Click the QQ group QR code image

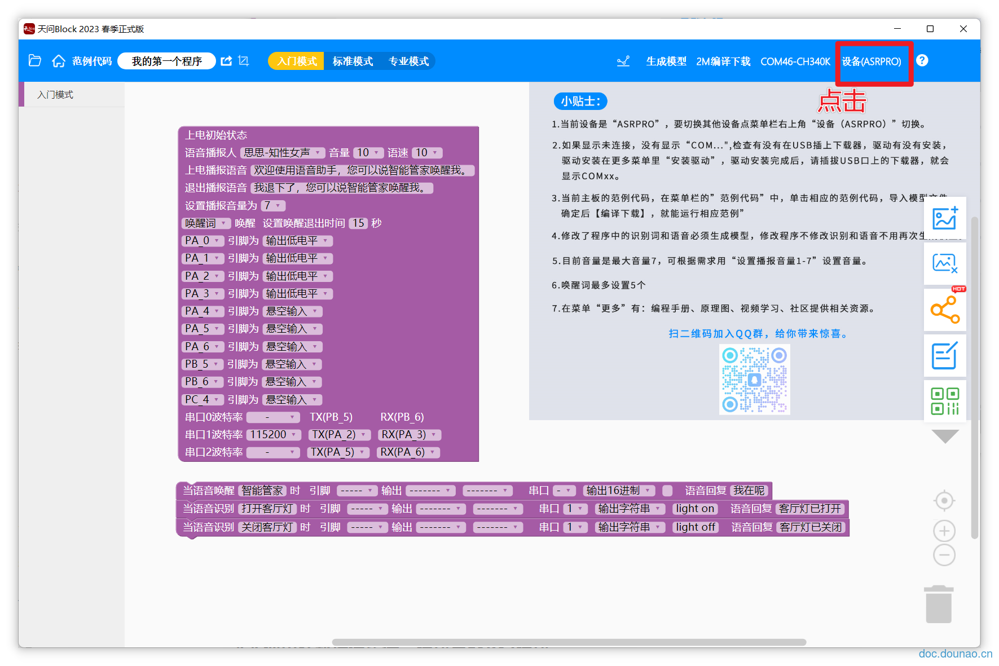click(x=754, y=380)
